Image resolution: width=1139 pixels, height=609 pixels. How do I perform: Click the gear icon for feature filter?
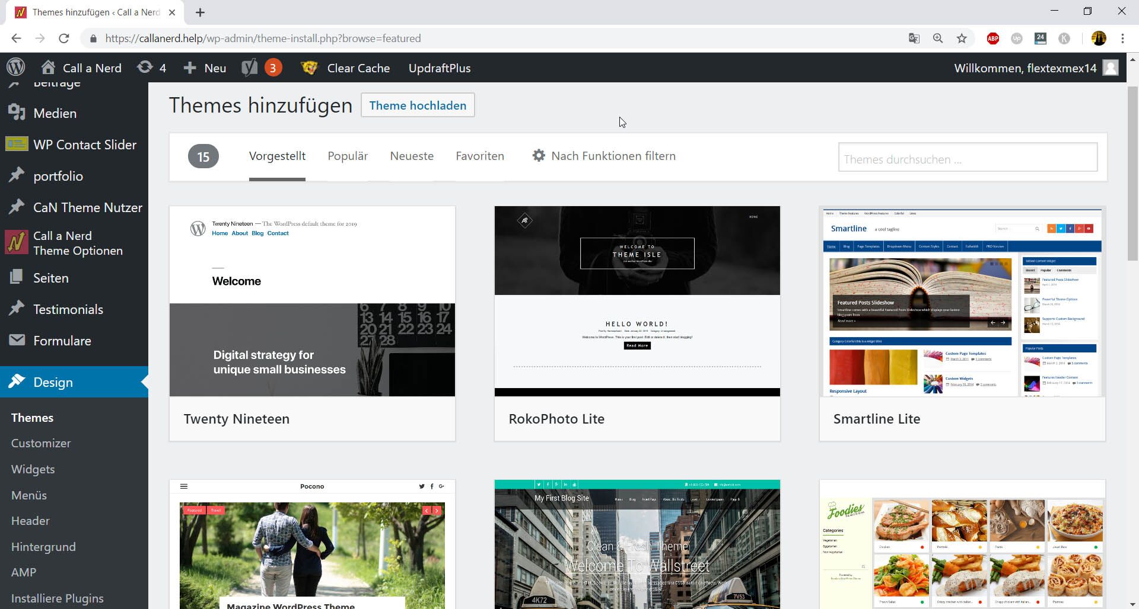[x=539, y=156]
